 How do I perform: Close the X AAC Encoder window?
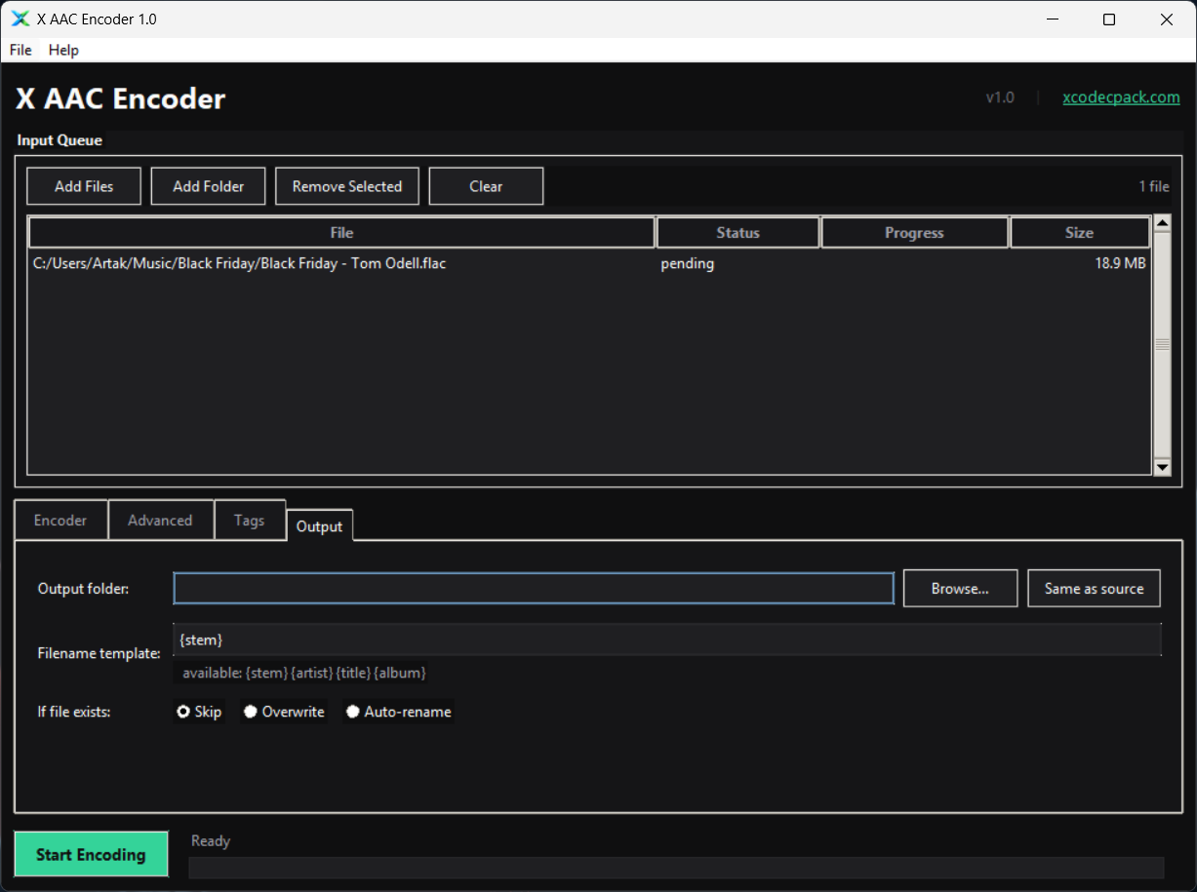coord(1167,19)
